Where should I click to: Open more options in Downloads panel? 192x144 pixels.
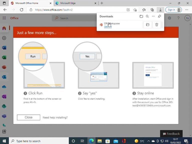pos(153,16)
